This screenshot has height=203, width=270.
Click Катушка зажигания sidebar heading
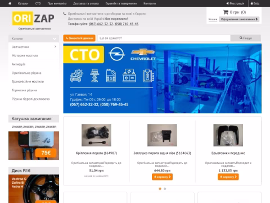[31, 119]
